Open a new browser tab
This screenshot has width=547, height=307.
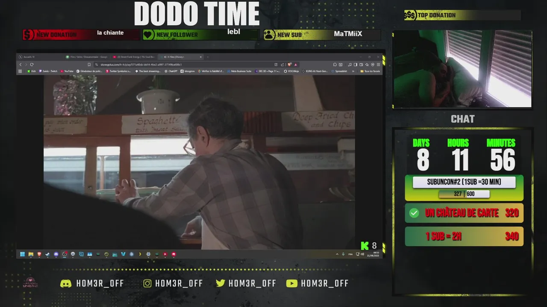click(208, 57)
